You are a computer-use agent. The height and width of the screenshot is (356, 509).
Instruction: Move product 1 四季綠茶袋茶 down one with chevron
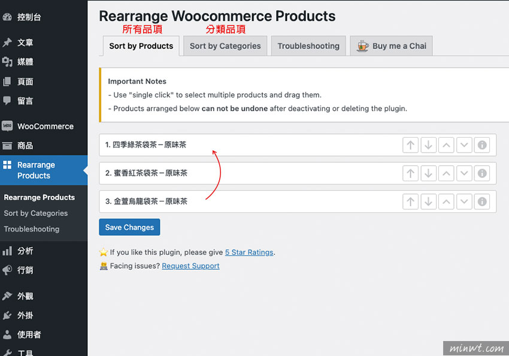(x=464, y=145)
